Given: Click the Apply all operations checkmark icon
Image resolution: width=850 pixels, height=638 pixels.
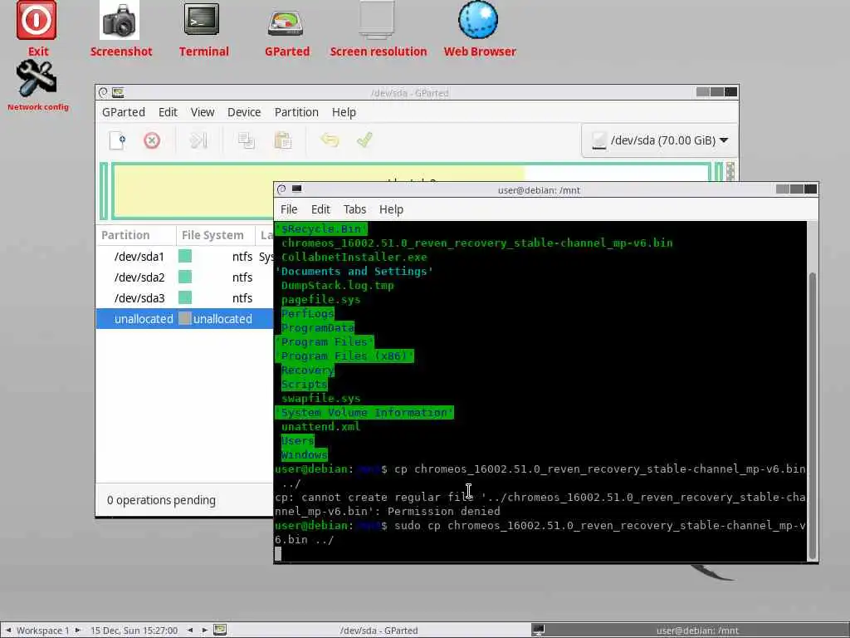Looking at the screenshot, I should coord(365,140).
